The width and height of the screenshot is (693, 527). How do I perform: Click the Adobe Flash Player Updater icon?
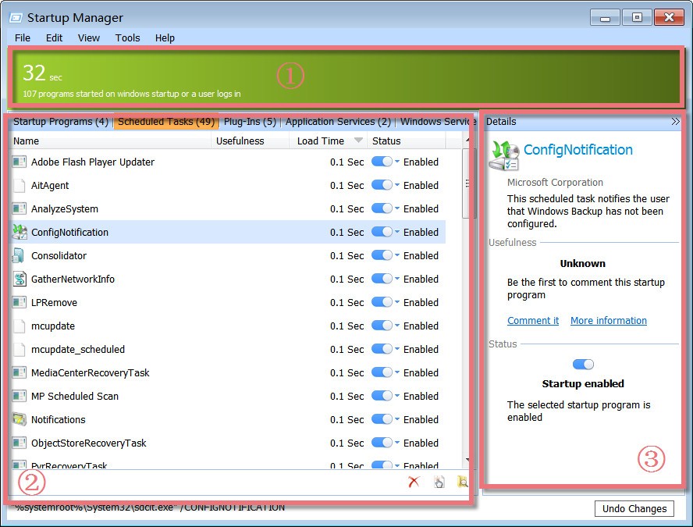click(x=20, y=162)
